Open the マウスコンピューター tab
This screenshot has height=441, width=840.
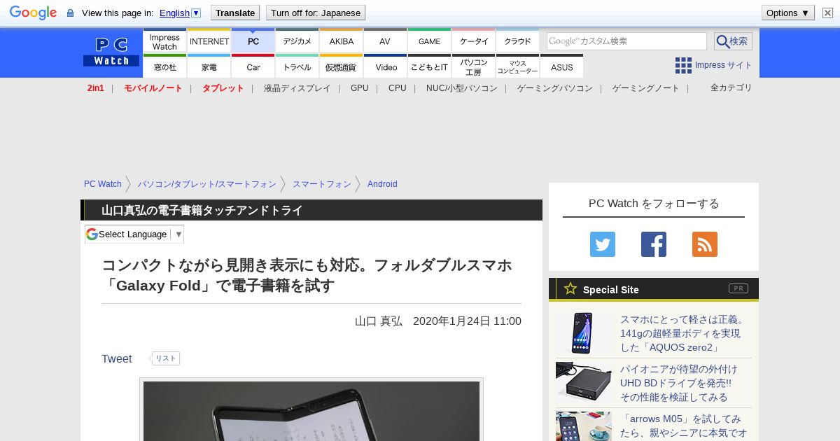tap(518, 66)
